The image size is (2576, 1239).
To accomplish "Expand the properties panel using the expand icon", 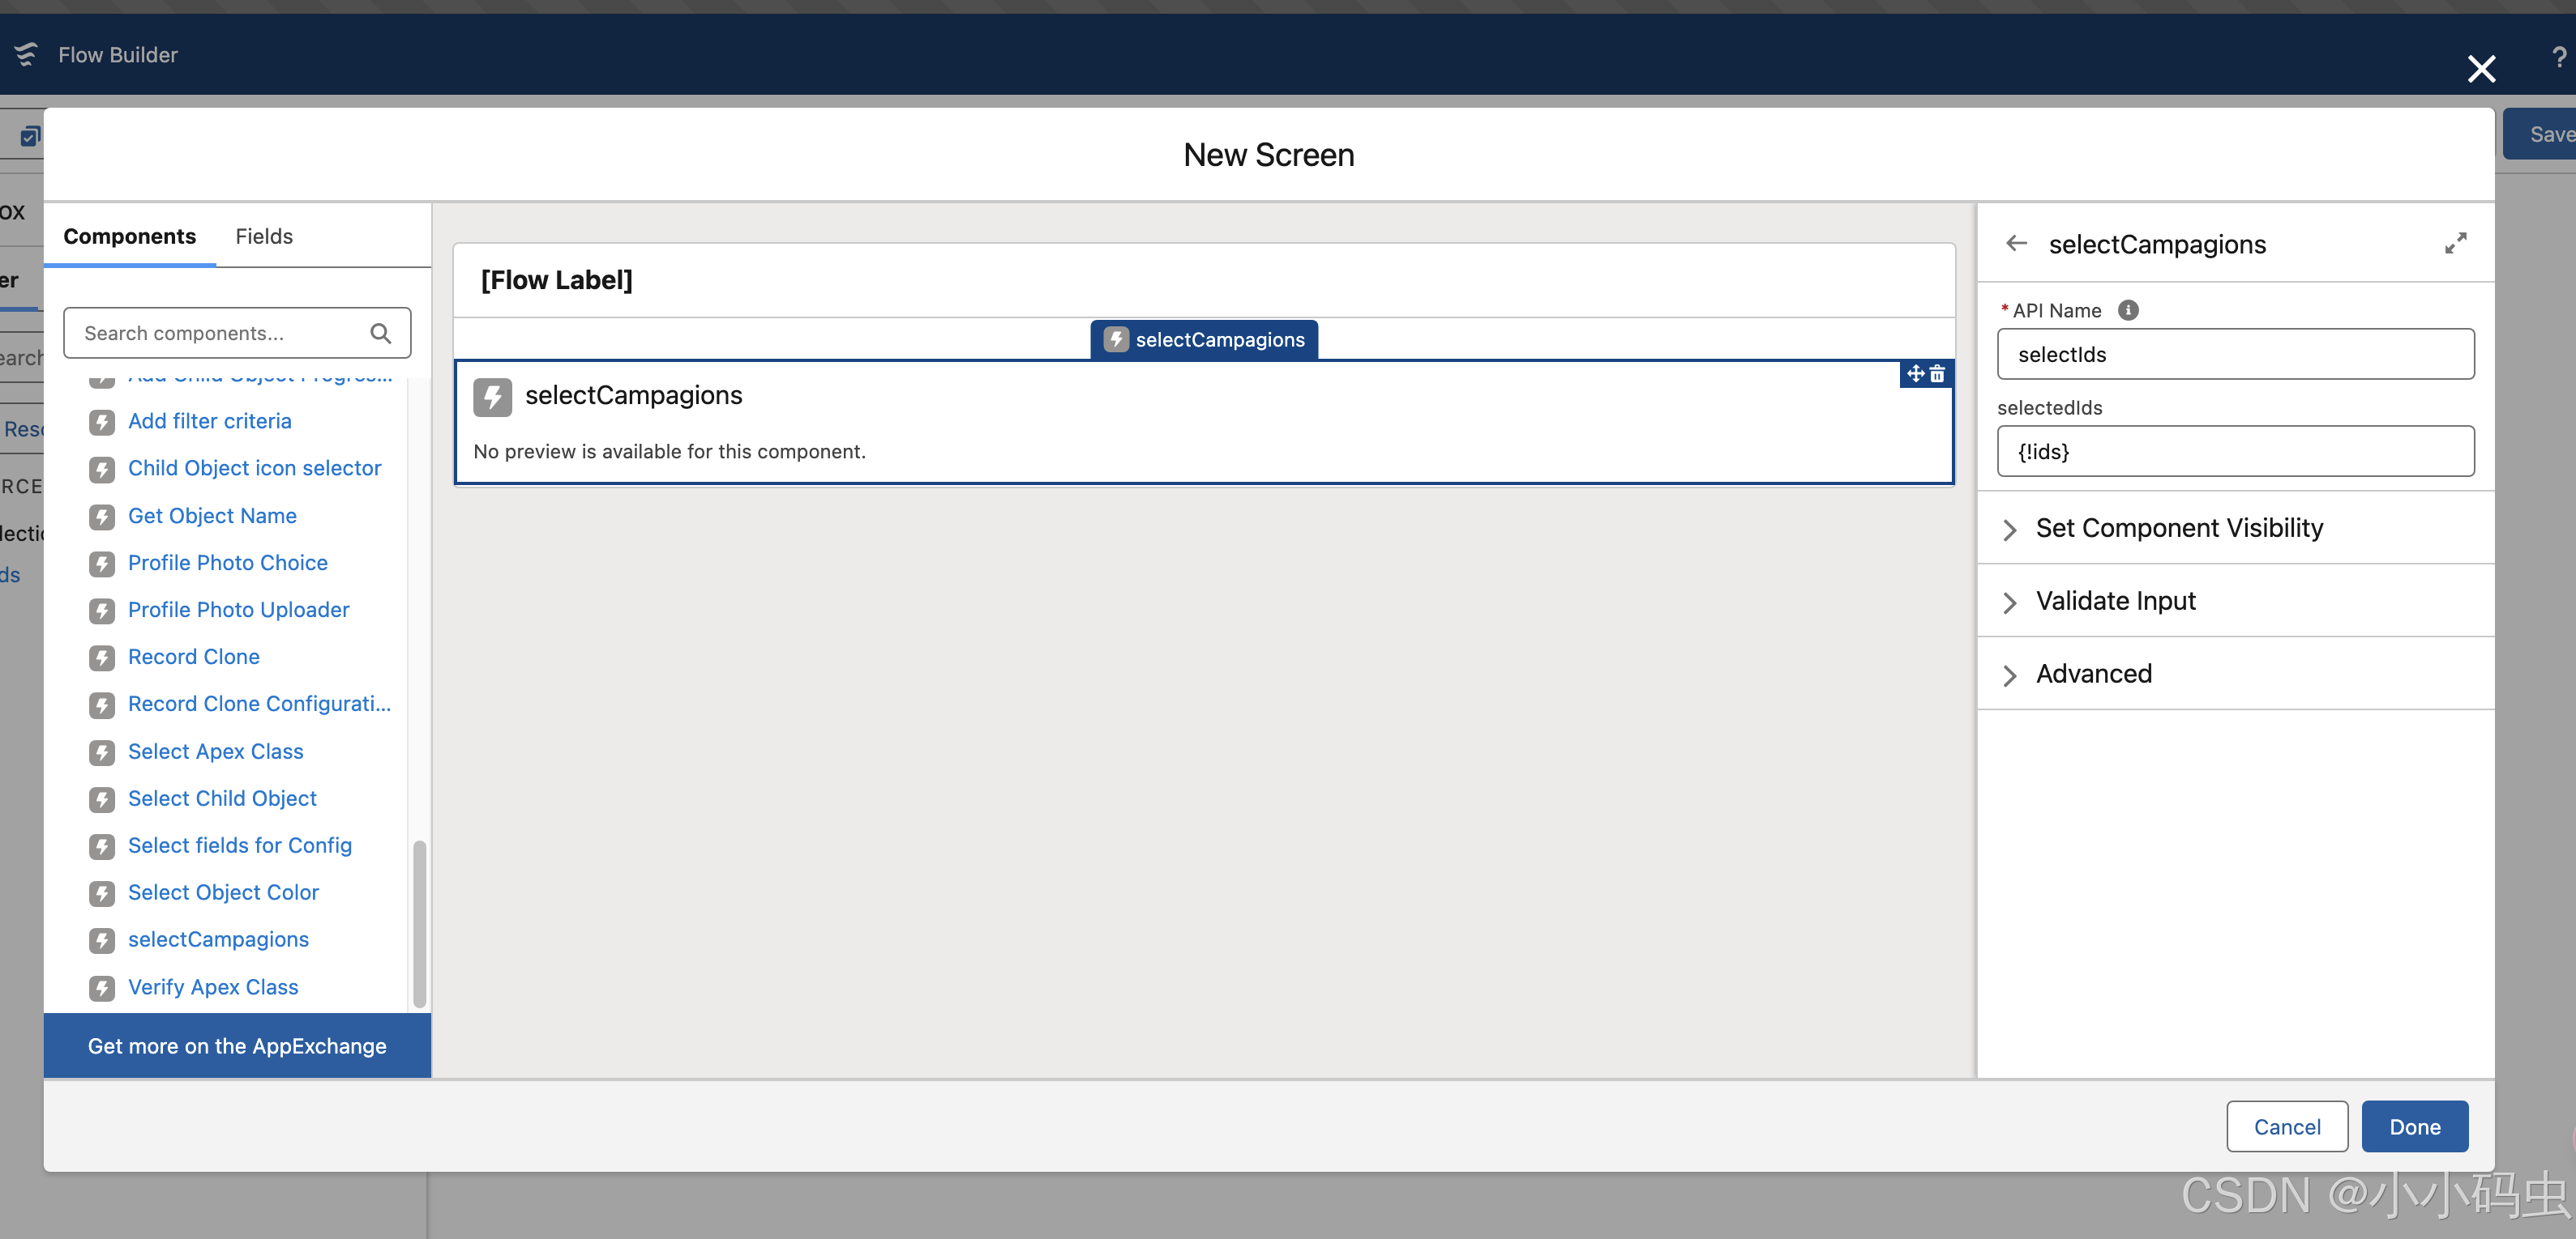I will [2455, 243].
